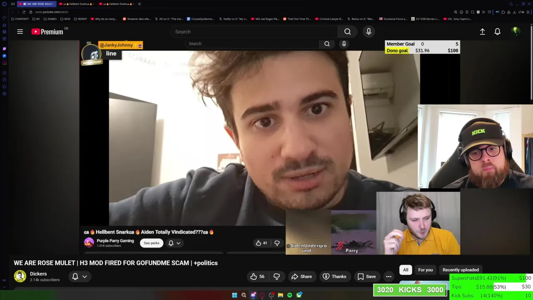Click the magnifier search button in YouTube header
Viewport: 533px width, 300px height.
point(347,32)
